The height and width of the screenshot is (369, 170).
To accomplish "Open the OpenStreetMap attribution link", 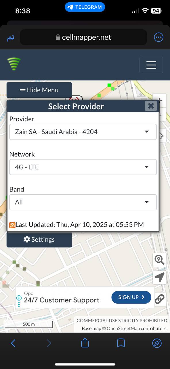I will 123,328.
